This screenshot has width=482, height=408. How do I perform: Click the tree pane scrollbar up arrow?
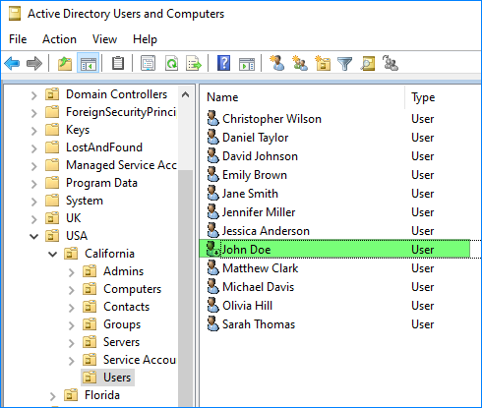coord(186,94)
